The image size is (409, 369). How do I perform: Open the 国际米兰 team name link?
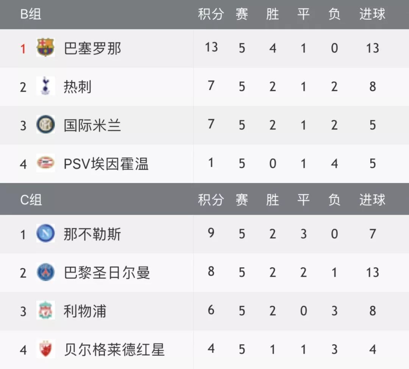pyautogui.click(x=92, y=126)
